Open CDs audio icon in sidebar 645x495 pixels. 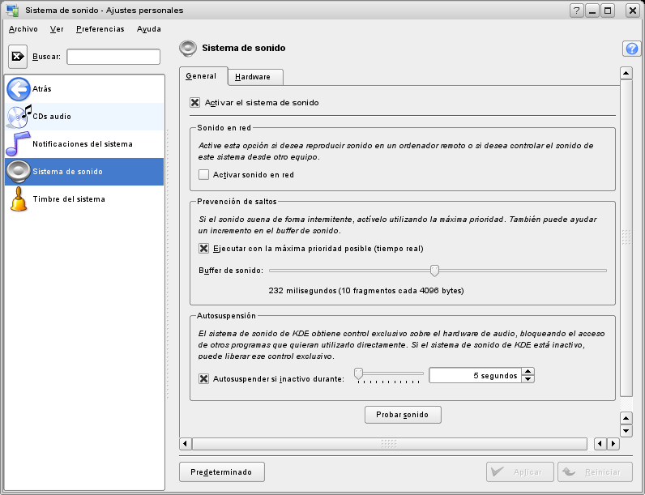tap(19, 117)
